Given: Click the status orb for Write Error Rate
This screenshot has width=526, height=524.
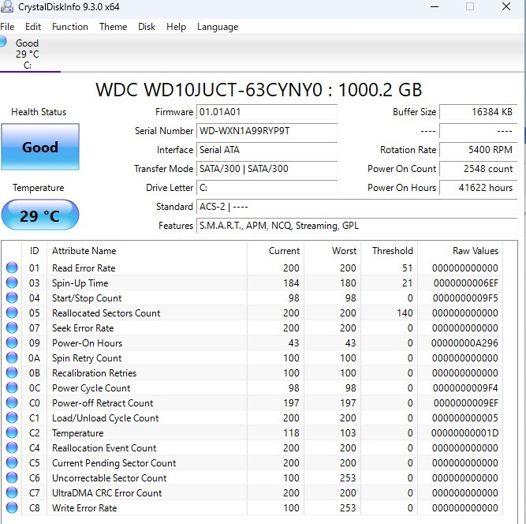Looking at the screenshot, I should pos(12,508).
